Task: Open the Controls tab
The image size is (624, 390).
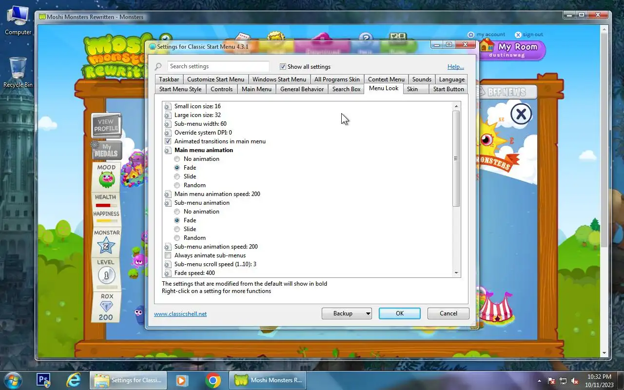Action: [221, 89]
